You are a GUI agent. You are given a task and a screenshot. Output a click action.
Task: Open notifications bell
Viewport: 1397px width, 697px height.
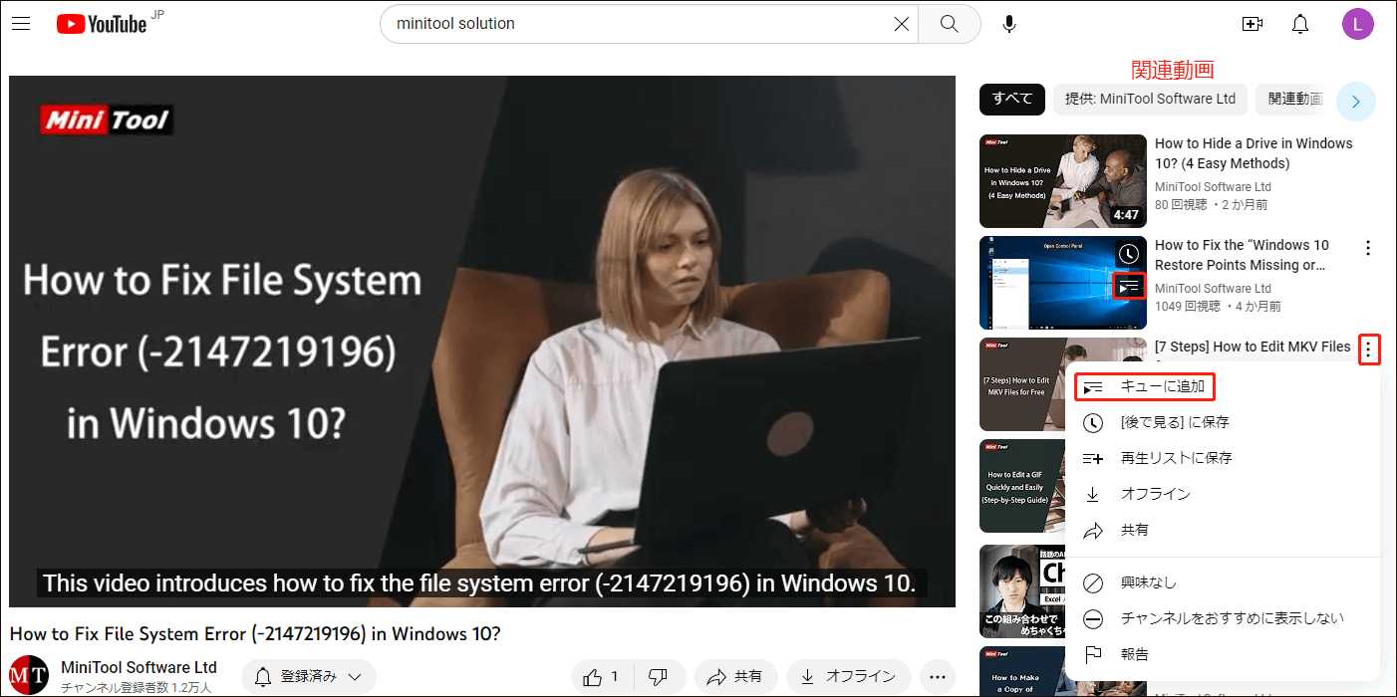[1300, 24]
